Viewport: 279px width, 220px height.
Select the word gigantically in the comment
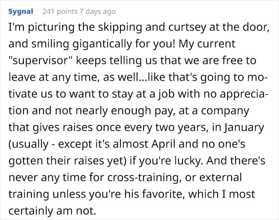click(x=102, y=44)
